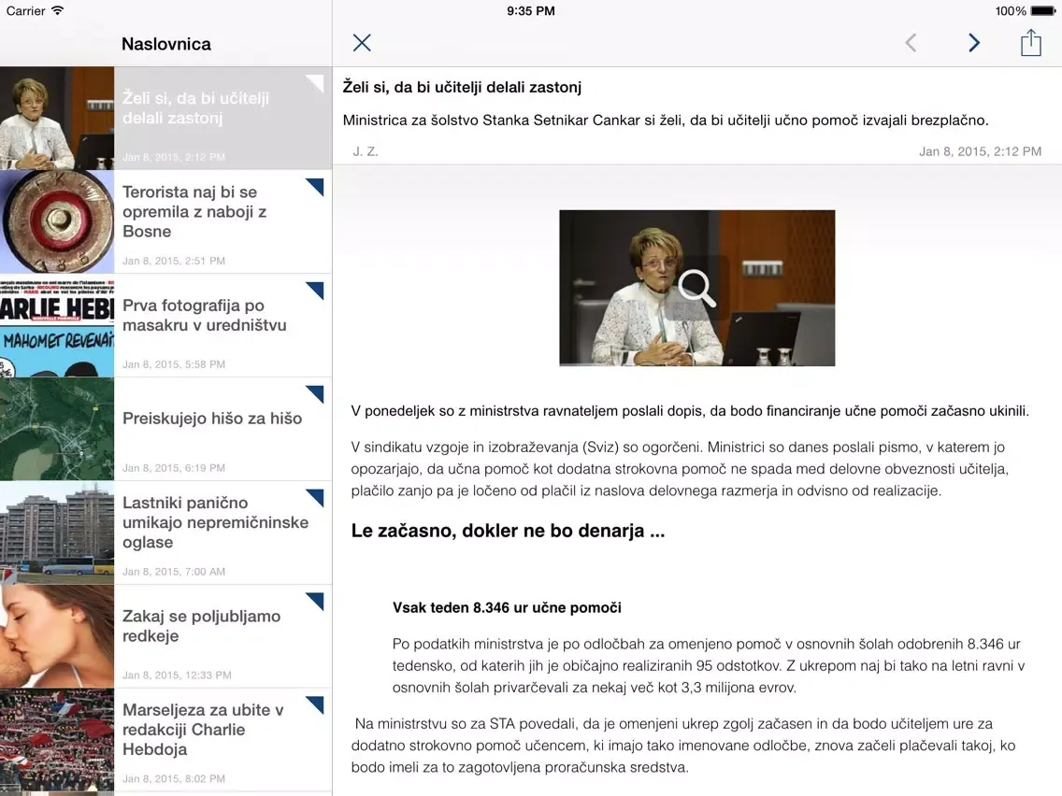Open 'Terorista naj bi se opremila z naboji z Bosne'

pos(194,211)
